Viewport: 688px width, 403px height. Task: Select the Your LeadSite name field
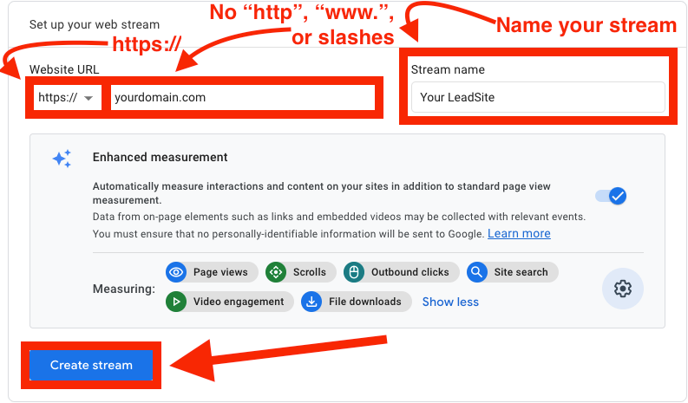click(x=538, y=97)
